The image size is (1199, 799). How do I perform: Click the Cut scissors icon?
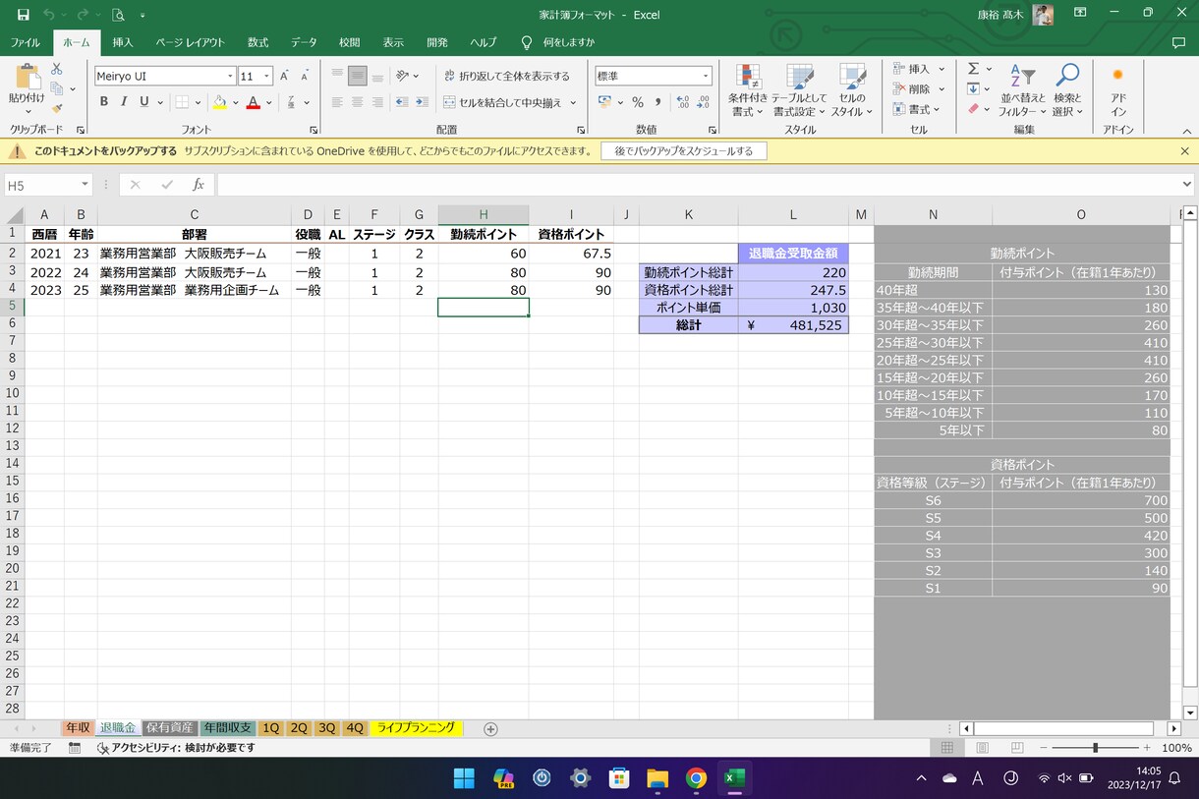(56, 69)
